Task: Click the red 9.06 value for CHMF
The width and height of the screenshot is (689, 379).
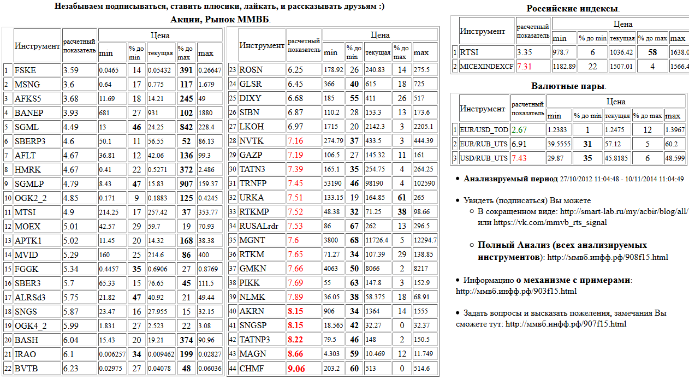Action: (297, 369)
